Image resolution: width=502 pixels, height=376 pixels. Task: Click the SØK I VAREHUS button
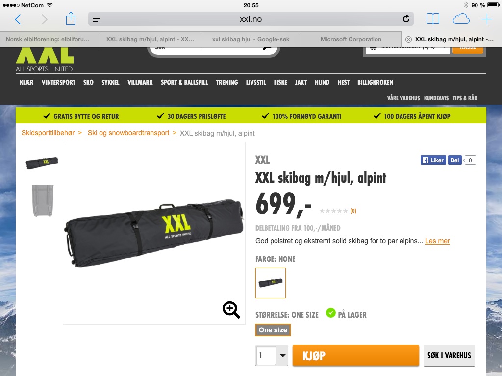(x=449, y=355)
